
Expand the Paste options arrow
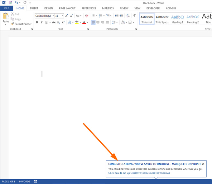(x=5, y=25)
